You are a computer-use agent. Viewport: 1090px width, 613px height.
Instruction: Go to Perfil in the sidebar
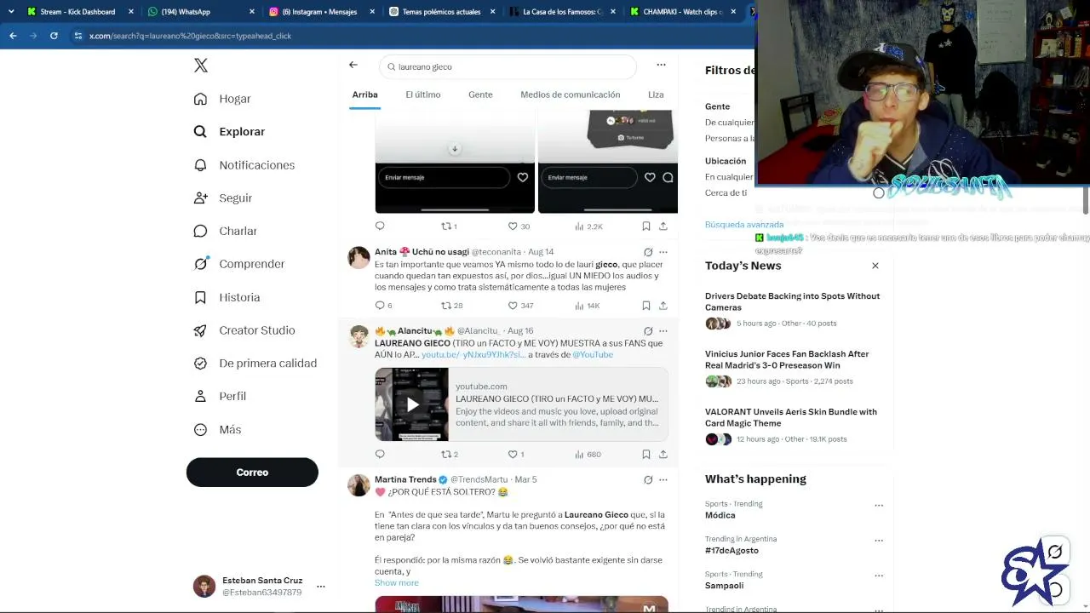(220, 396)
